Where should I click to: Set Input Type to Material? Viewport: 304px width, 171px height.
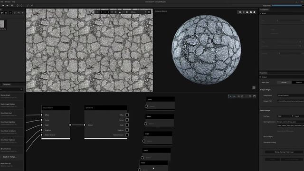click(298, 82)
